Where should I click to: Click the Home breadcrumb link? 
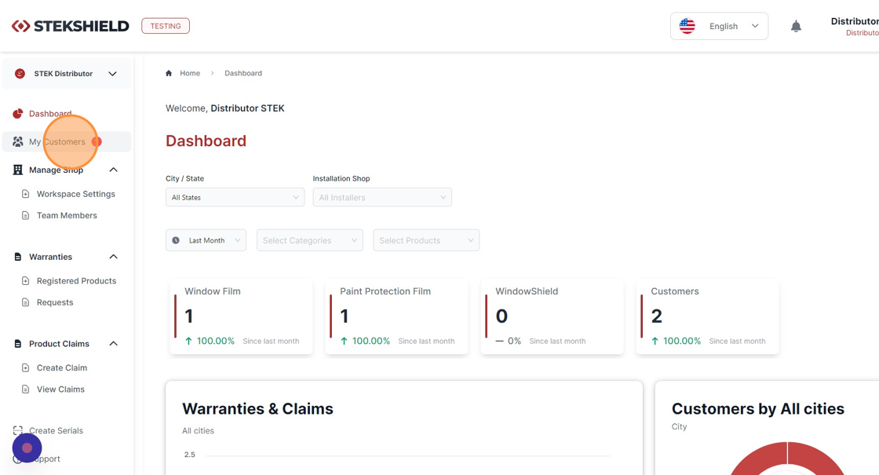pyautogui.click(x=190, y=74)
